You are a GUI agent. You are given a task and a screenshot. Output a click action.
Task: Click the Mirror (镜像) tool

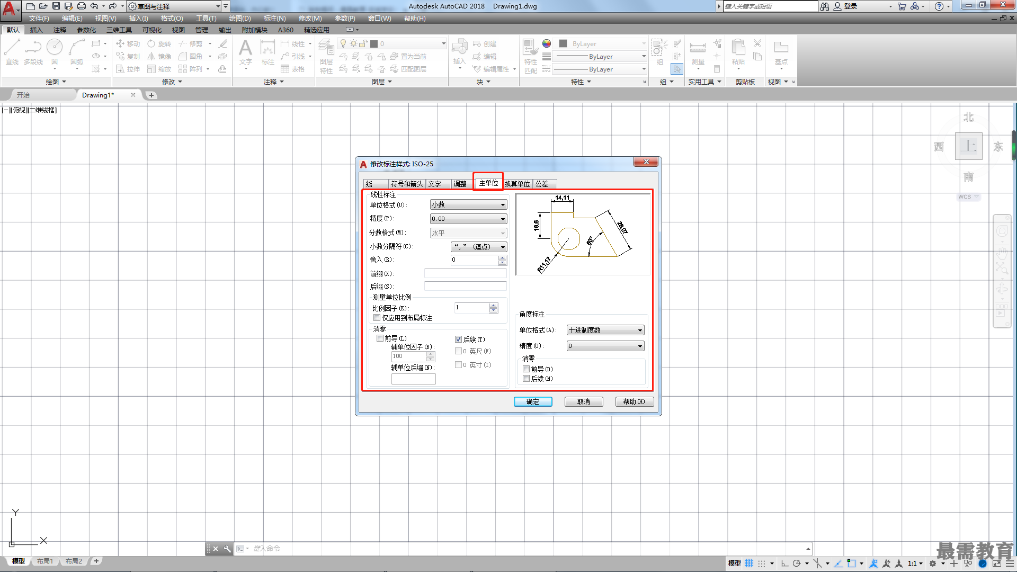pyautogui.click(x=159, y=57)
